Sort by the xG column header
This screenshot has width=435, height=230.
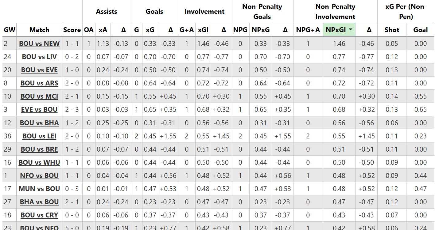[x=150, y=30]
